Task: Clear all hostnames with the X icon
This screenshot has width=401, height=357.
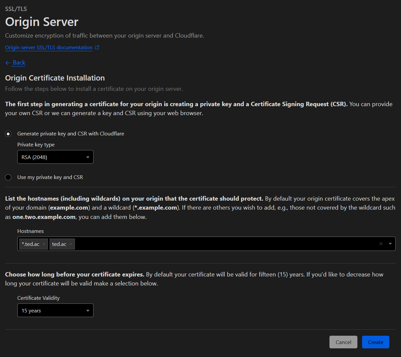Action: (x=381, y=244)
